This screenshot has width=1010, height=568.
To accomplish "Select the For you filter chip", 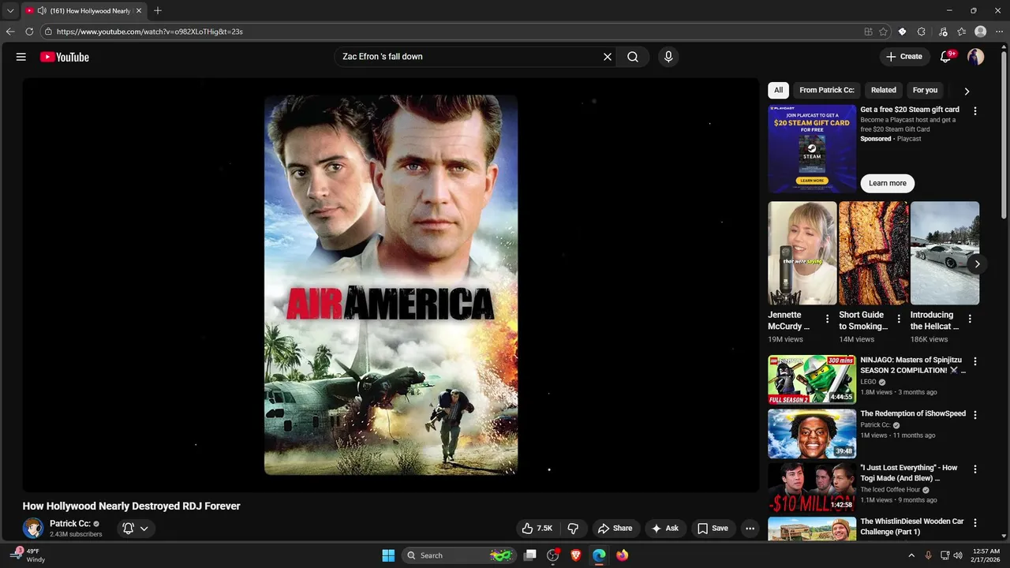I will click(x=925, y=90).
